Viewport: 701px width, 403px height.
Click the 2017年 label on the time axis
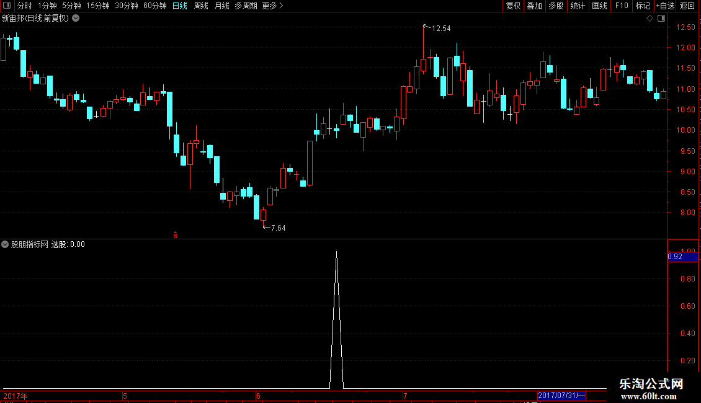point(16,396)
